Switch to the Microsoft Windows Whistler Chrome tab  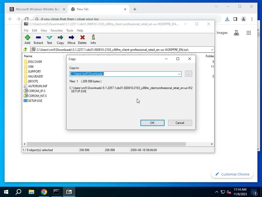coord(38,9)
